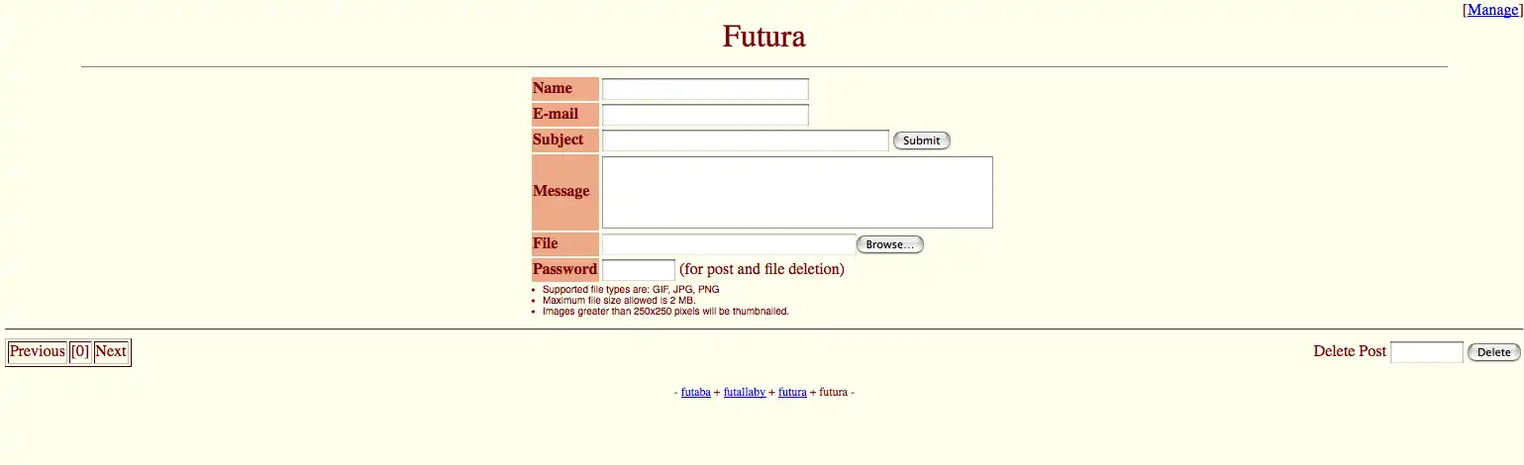The width and height of the screenshot is (1524, 465).
Task: Open the Manage link
Action: pos(1492,10)
